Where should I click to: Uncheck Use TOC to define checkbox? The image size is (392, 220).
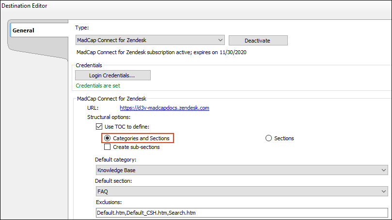99,127
